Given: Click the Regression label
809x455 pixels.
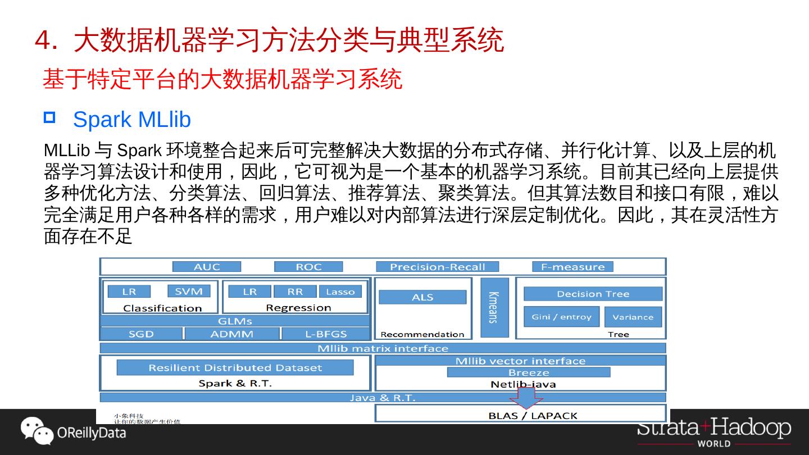Looking at the screenshot, I should pyautogui.click(x=298, y=308).
